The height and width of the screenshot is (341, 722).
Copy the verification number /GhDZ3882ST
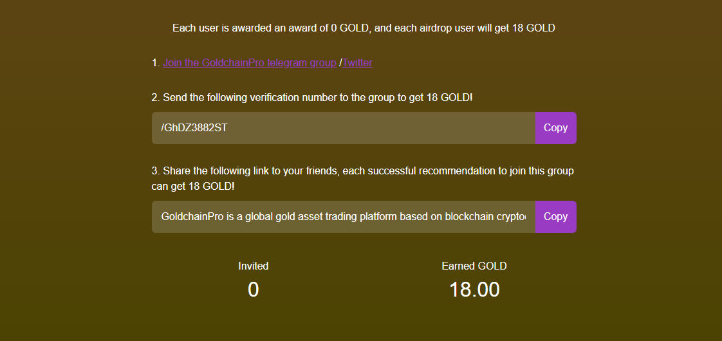(x=555, y=128)
